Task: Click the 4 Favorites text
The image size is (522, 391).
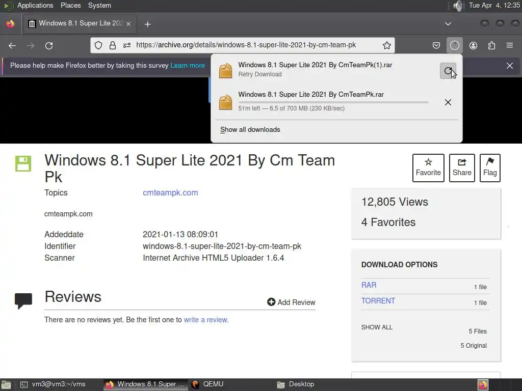Action: [388, 222]
